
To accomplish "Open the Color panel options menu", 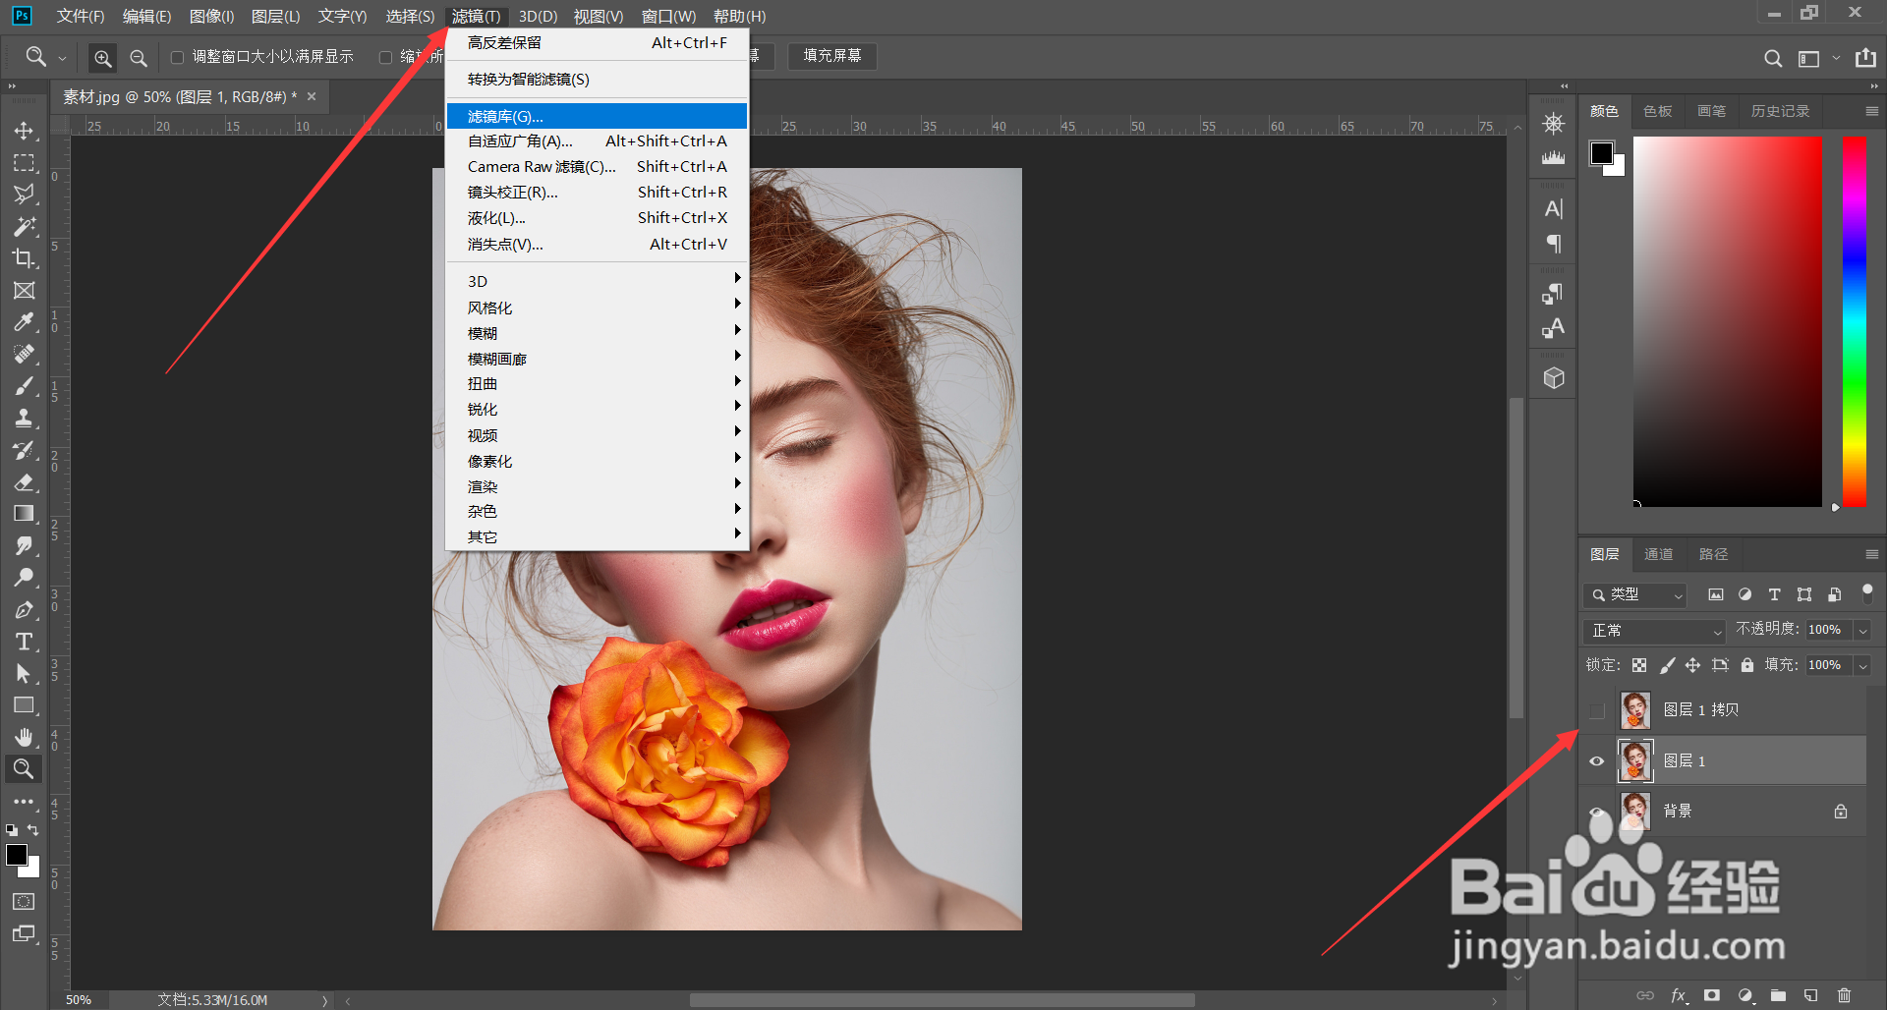I will [1871, 112].
